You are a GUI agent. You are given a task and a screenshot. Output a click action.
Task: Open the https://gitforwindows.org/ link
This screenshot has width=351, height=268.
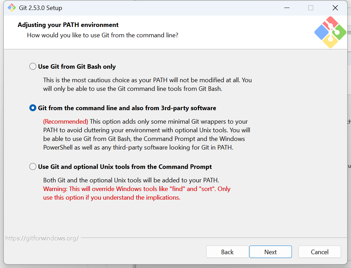coord(42,238)
